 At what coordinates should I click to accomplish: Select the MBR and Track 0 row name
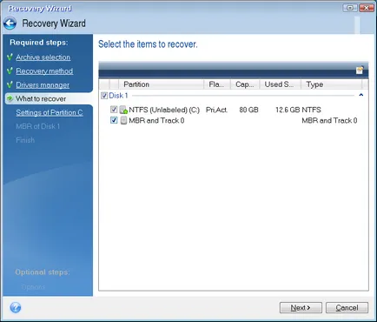pyautogui.click(x=156, y=120)
